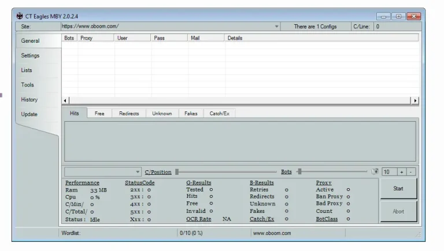Screen dimensions: 444x251
Task: Click the Mail column header
Action: click(x=206, y=38)
